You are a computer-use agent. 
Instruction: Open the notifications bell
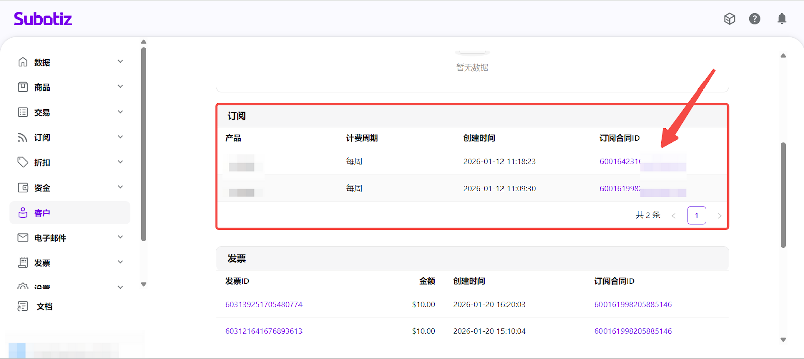pos(782,19)
